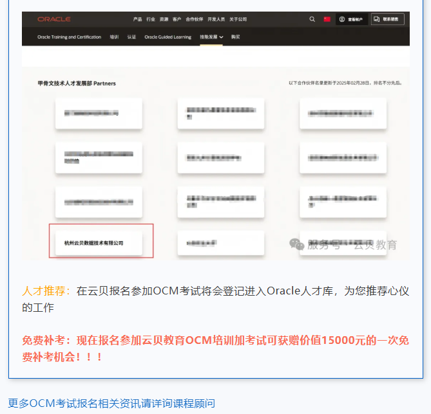
Task: Open the 资源 menu item
Action: (164, 19)
